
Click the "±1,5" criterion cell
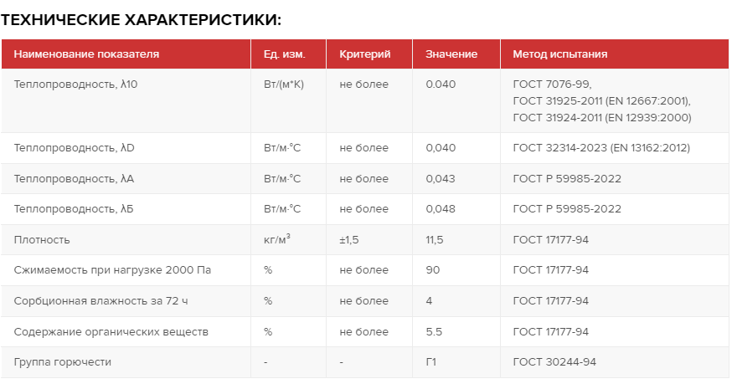point(349,240)
